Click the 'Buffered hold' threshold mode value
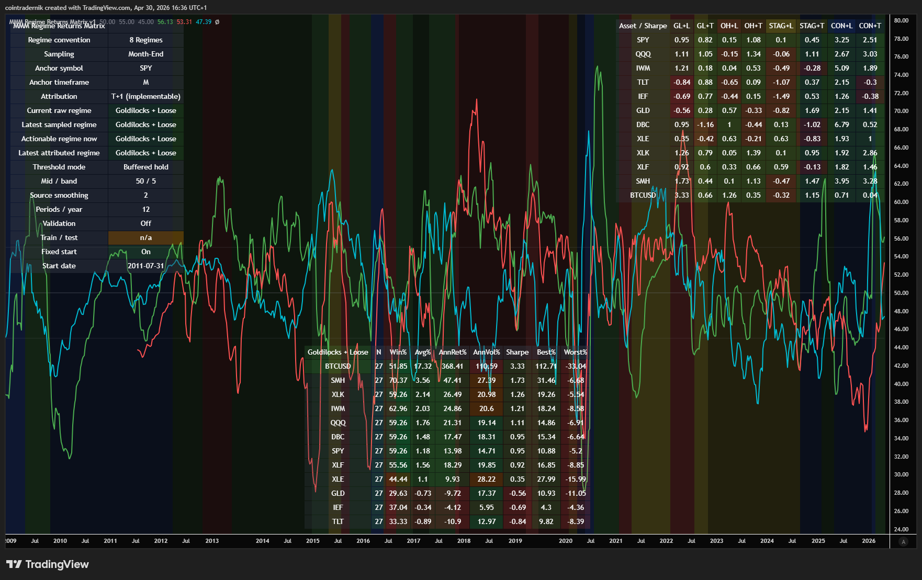The height and width of the screenshot is (580, 922). [146, 167]
